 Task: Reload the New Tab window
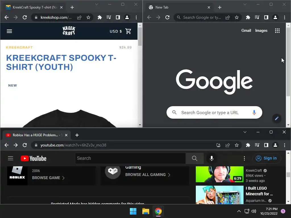(x=167, y=17)
